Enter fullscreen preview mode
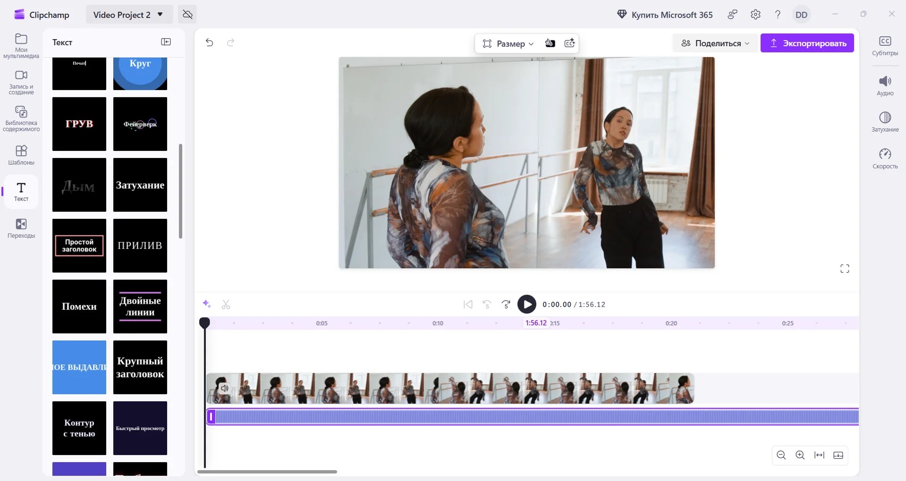 (x=845, y=269)
